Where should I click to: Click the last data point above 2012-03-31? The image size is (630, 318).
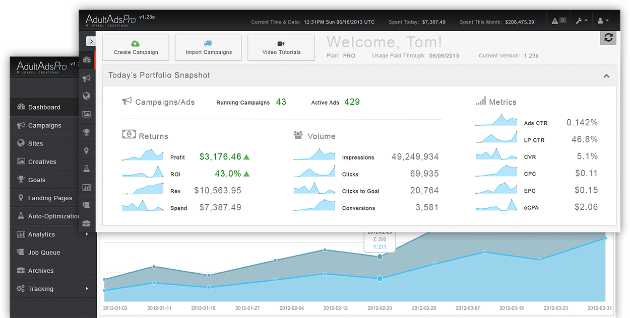click(x=605, y=238)
